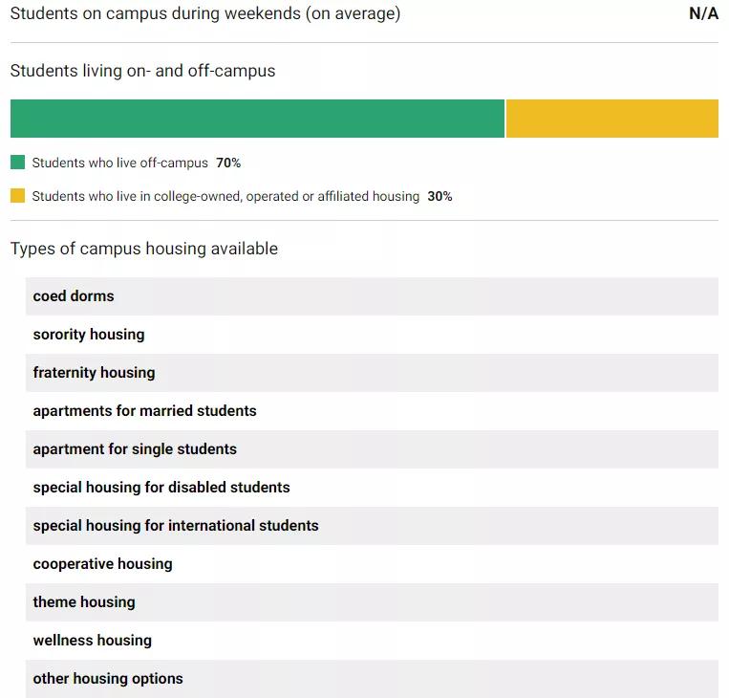Viewport: 729px width, 698px height.
Task: Click the Students living on- and off-campus heading
Action: [142, 71]
